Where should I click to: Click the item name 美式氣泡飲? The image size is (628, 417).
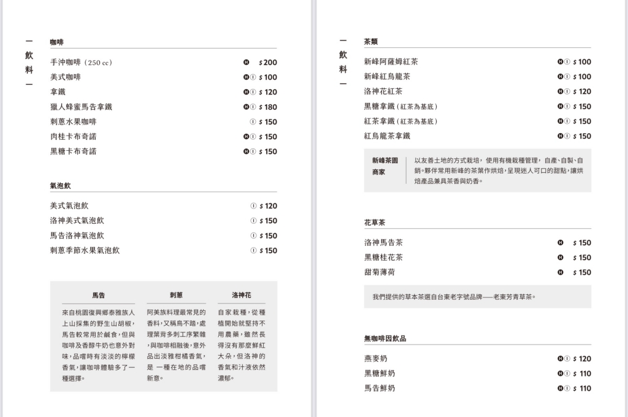point(69,206)
